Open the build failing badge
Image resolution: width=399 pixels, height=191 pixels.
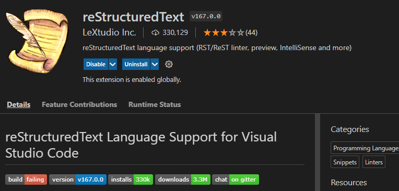(x=26, y=180)
